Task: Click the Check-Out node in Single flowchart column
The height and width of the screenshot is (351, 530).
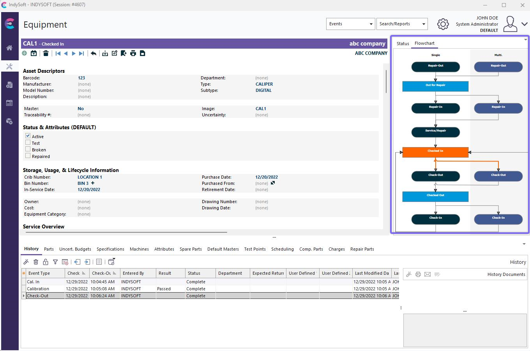Action: 435,175
